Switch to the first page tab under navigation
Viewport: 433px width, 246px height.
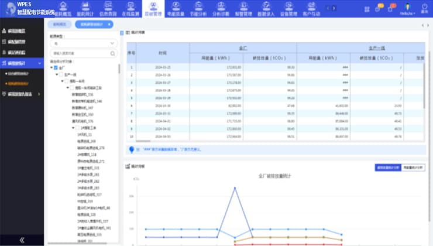point(59,25)
